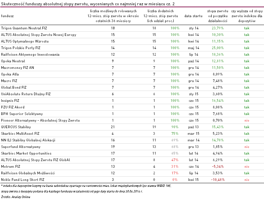This screenshot has width=264, height=200.
Task: Click the 17% share value
Action: pos(175,173)
